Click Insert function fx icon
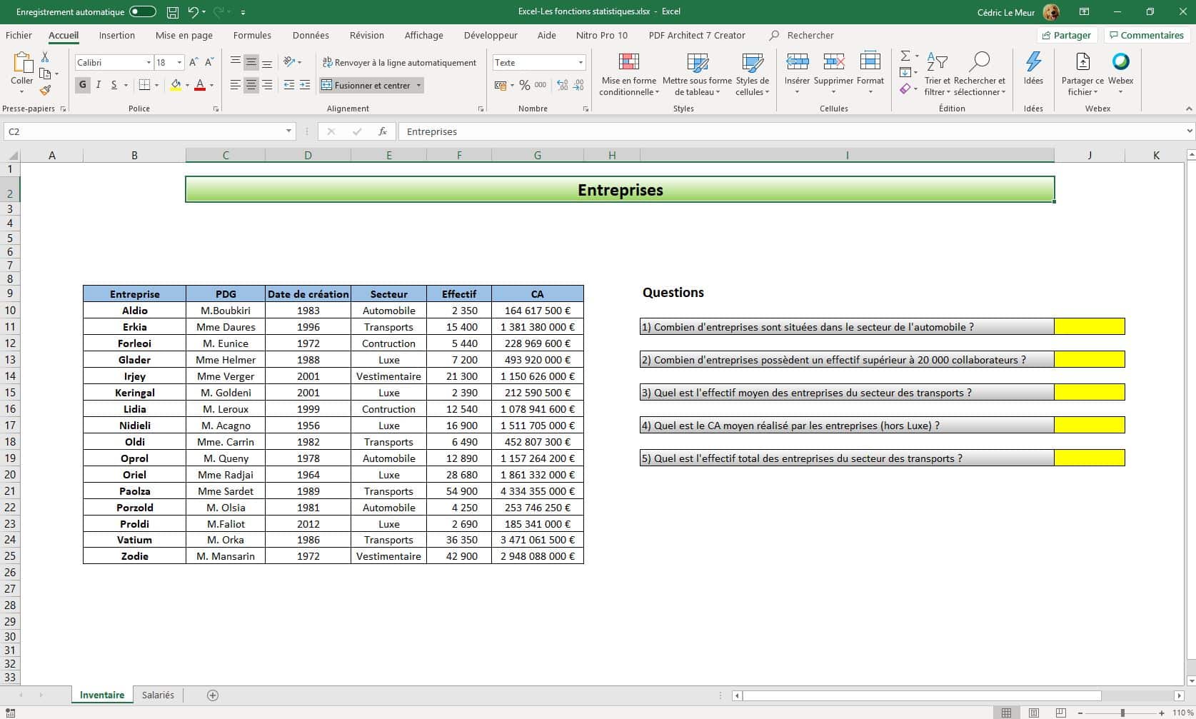This screenshot has width=1196, height=719. click(x=383, y=131)
